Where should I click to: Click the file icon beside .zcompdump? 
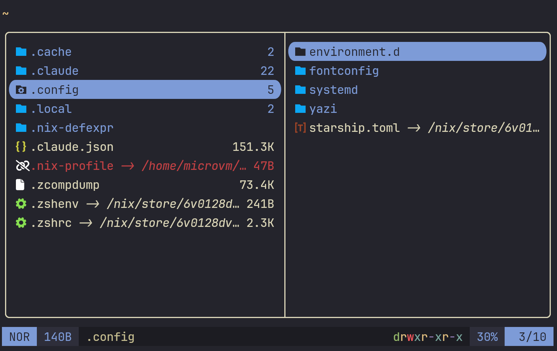(20, 185)
